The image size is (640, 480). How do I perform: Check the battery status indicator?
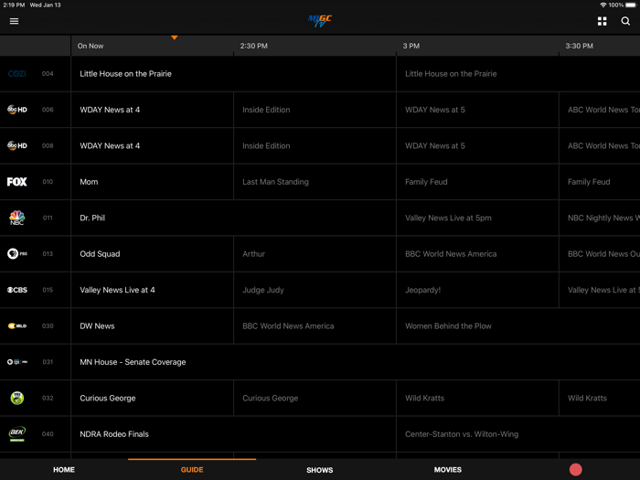coord(632,5)
